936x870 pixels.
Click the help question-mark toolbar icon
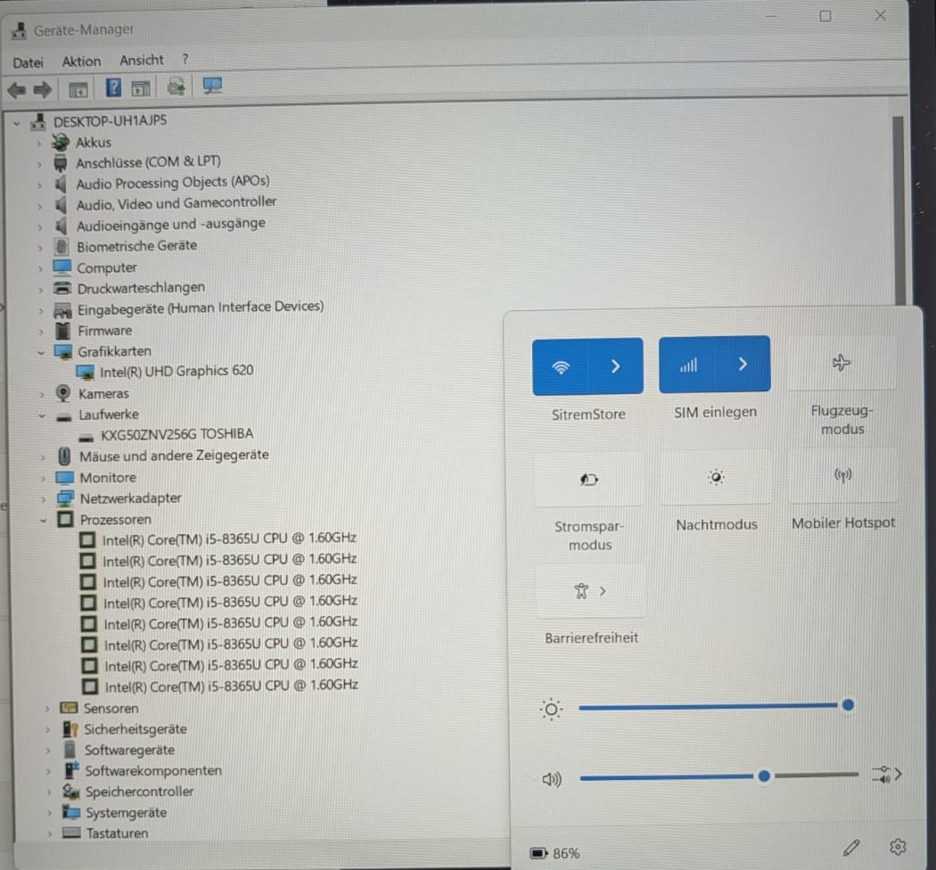click(x=113, y=87)
